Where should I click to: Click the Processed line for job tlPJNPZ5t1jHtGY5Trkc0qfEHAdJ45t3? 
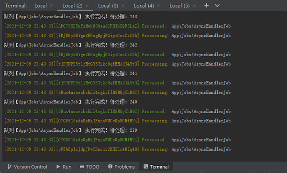(x=117, y=83)
